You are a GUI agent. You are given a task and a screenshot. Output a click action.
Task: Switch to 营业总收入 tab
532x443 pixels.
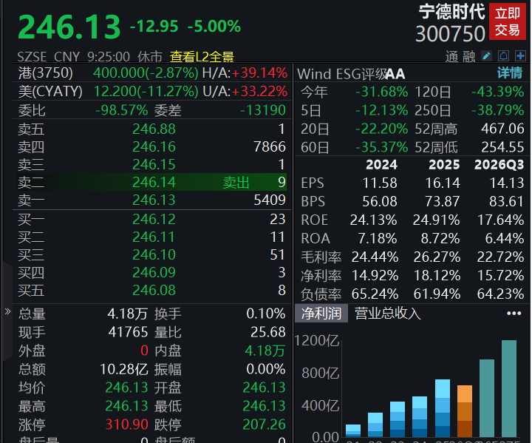(x=387, y=314)
